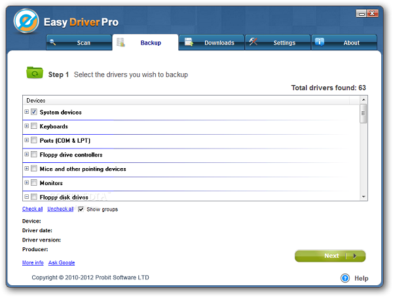Check the Ports (COM & LPT) checkbox
This screenshot has width=393, height=297.
tap(34, 140)
